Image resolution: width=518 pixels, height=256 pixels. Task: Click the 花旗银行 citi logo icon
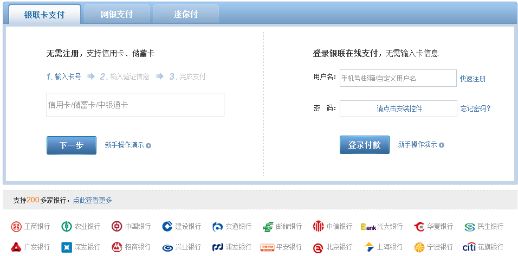[469, 247]
